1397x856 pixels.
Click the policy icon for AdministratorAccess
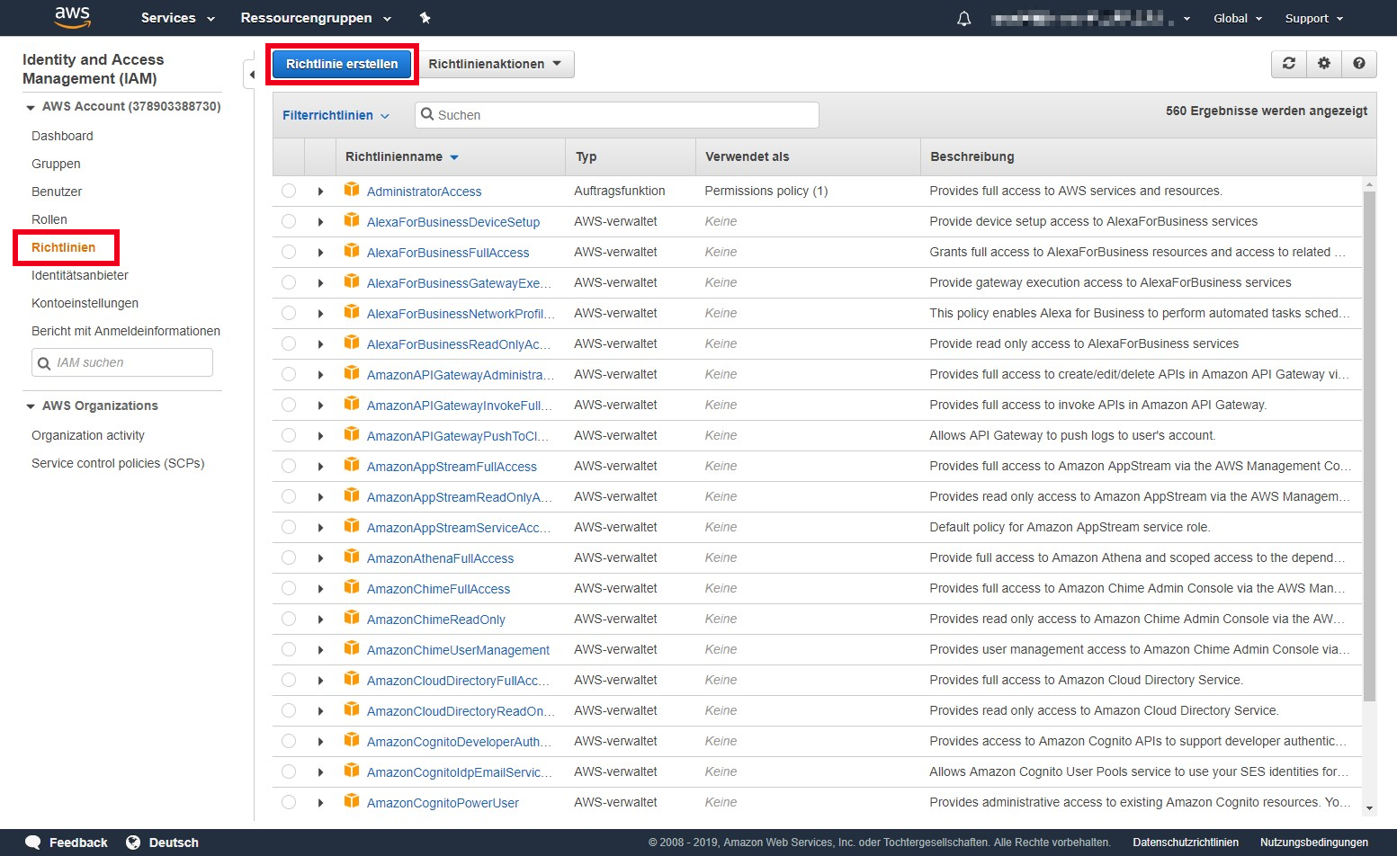tap(352, 190)
